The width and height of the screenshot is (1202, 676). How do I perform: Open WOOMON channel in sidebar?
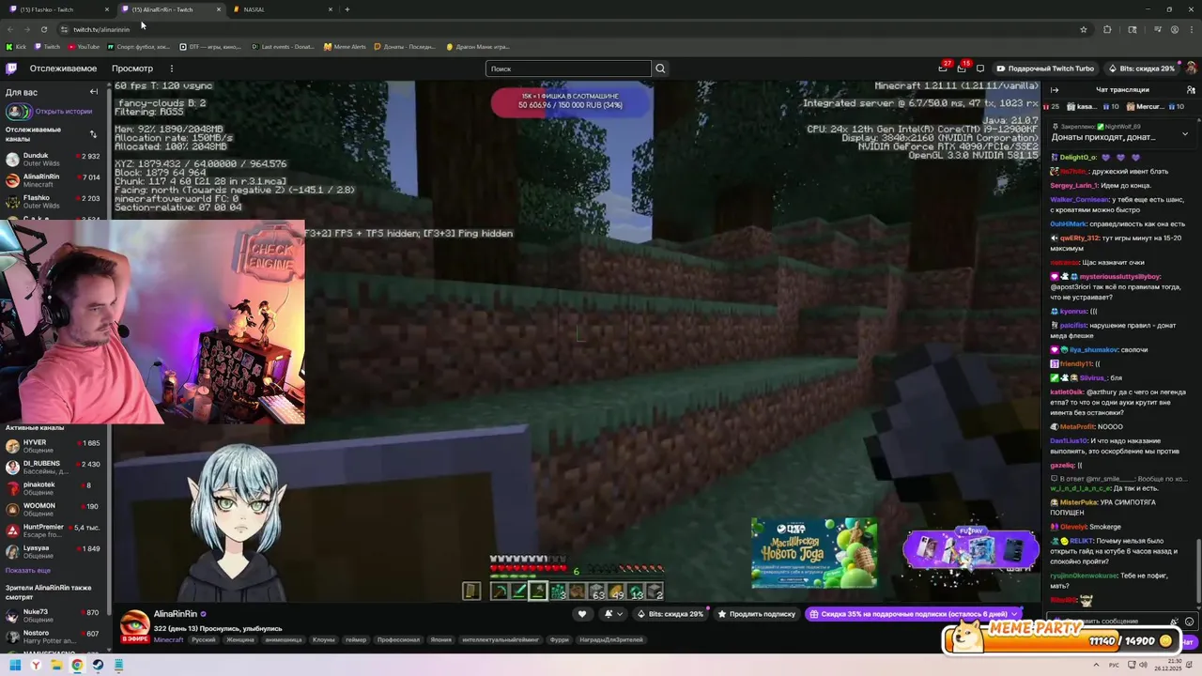click(x=54, y=510)
